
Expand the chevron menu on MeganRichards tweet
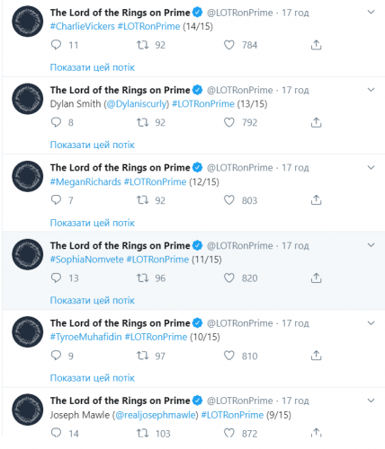coord(371,167)
